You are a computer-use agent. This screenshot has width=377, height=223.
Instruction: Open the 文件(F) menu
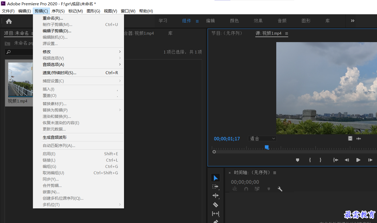coord(8,11)
